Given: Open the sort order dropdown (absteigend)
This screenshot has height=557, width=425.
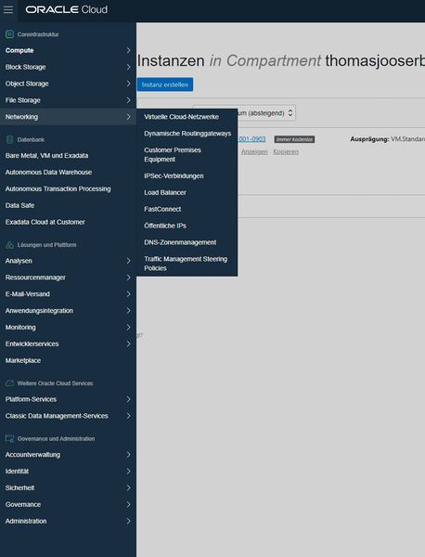Looking at the screenshot, I should pos(266,113).
